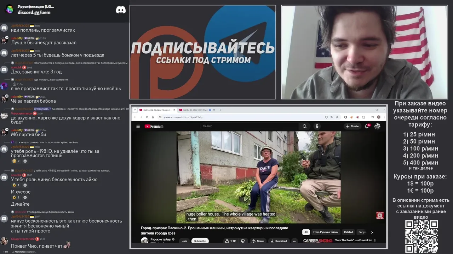Click the YouTube search magnifier button

[x=304, y=126]
